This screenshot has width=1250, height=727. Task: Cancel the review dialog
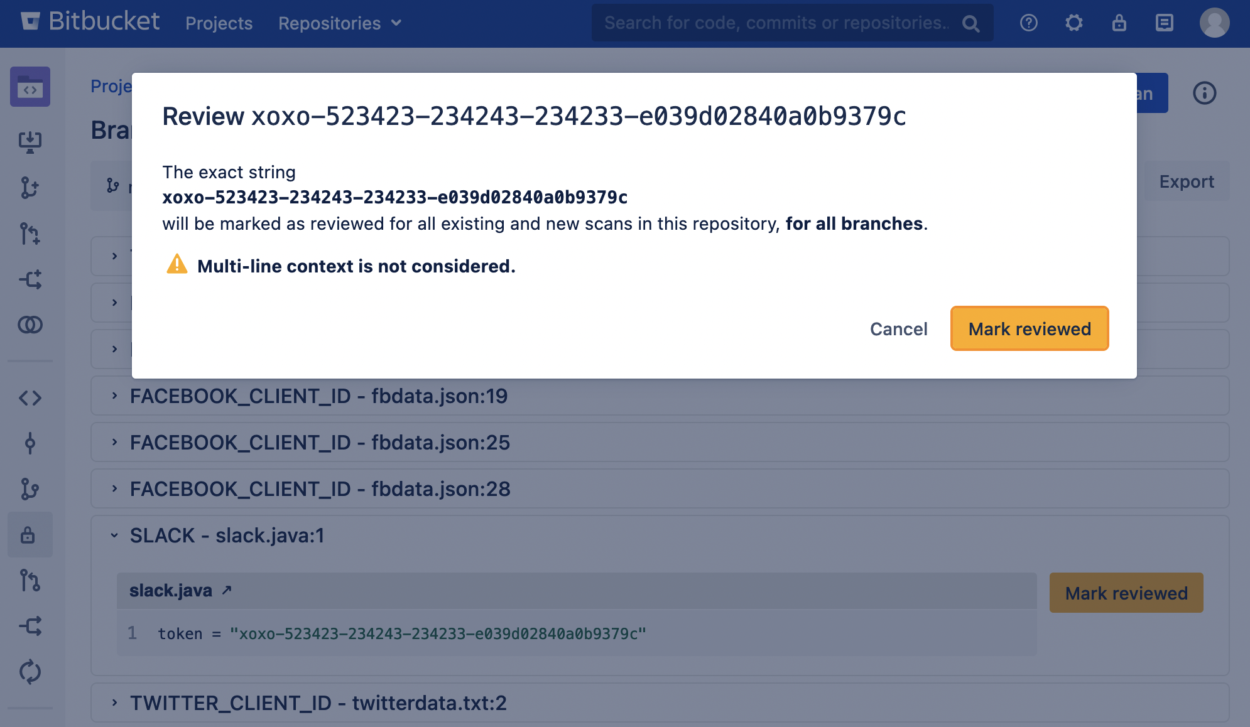(x=898, y=329)
